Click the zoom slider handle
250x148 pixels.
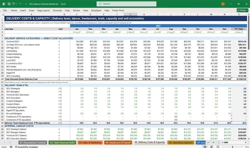[x=232, y=147]
